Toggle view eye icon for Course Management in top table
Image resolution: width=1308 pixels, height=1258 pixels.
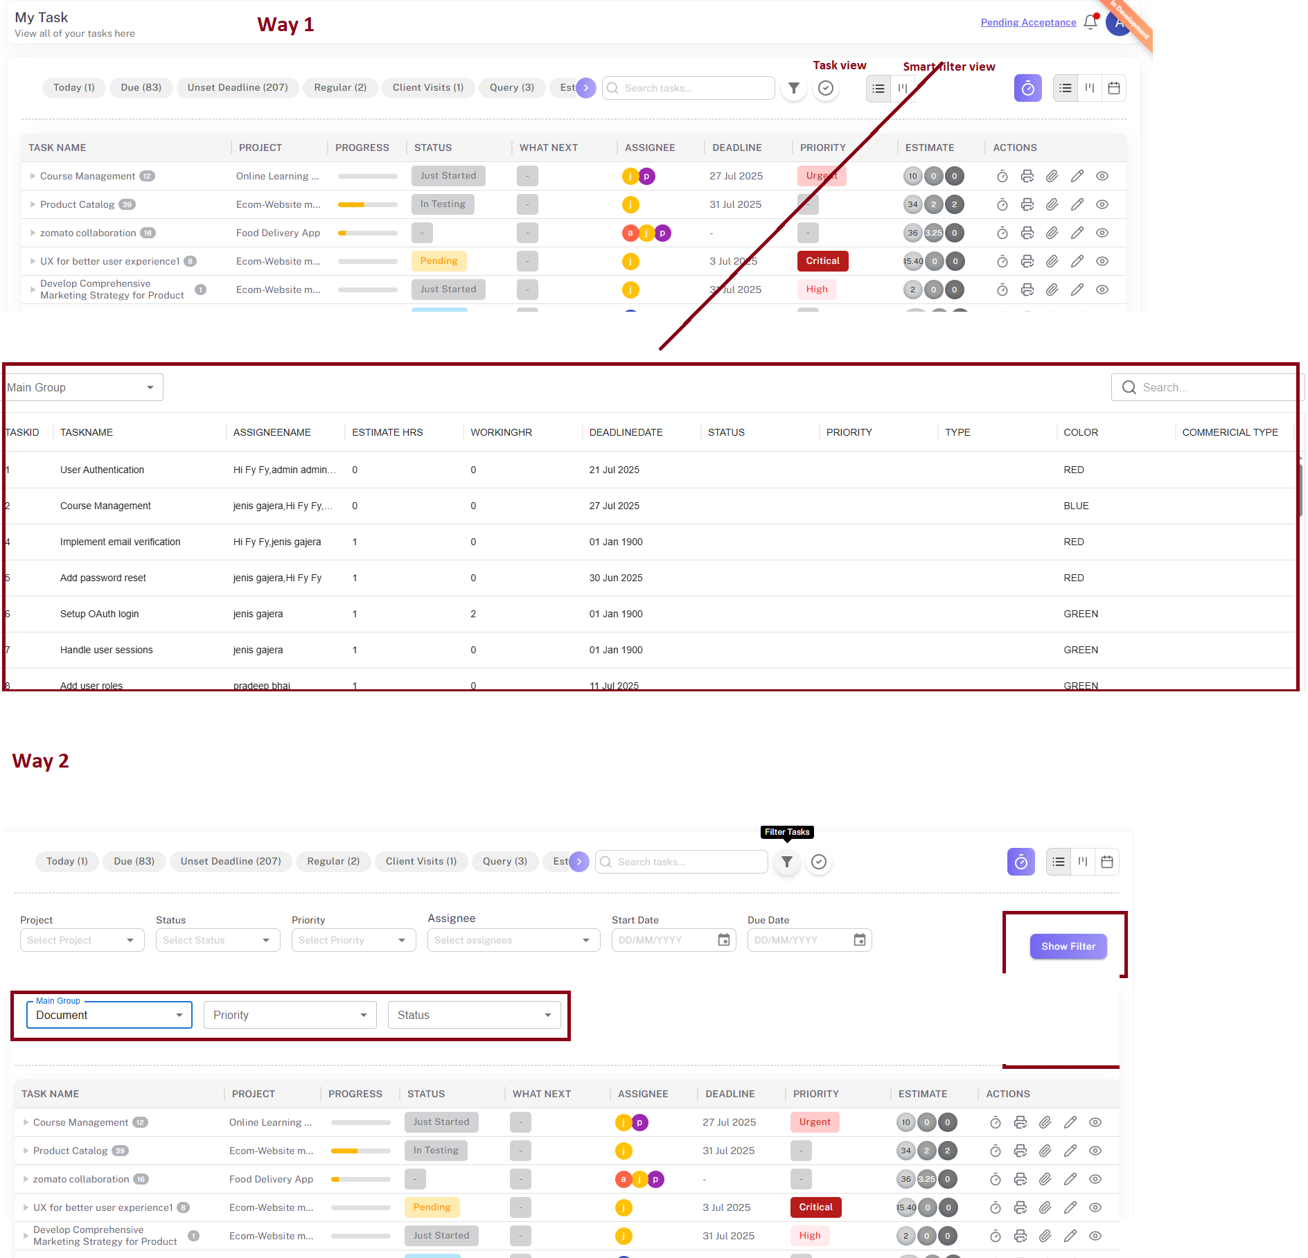(1102, 176)
